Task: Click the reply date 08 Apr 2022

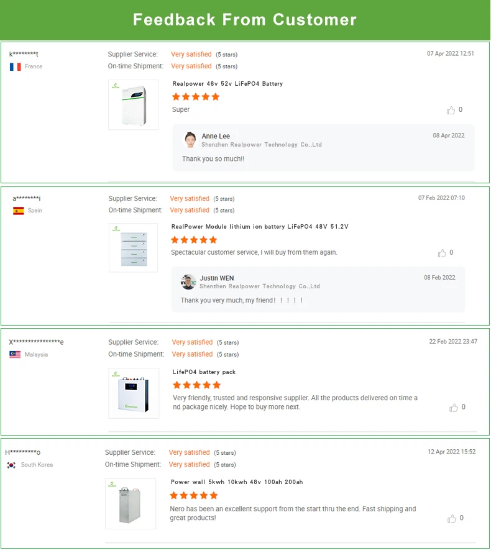Action: point(449,135)
